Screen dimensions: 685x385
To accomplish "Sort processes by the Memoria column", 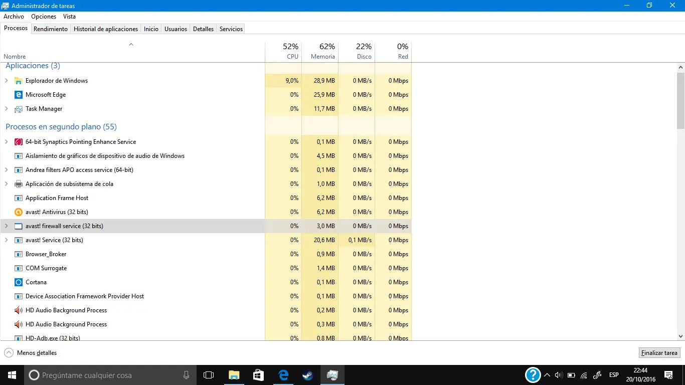I will 320,51.
